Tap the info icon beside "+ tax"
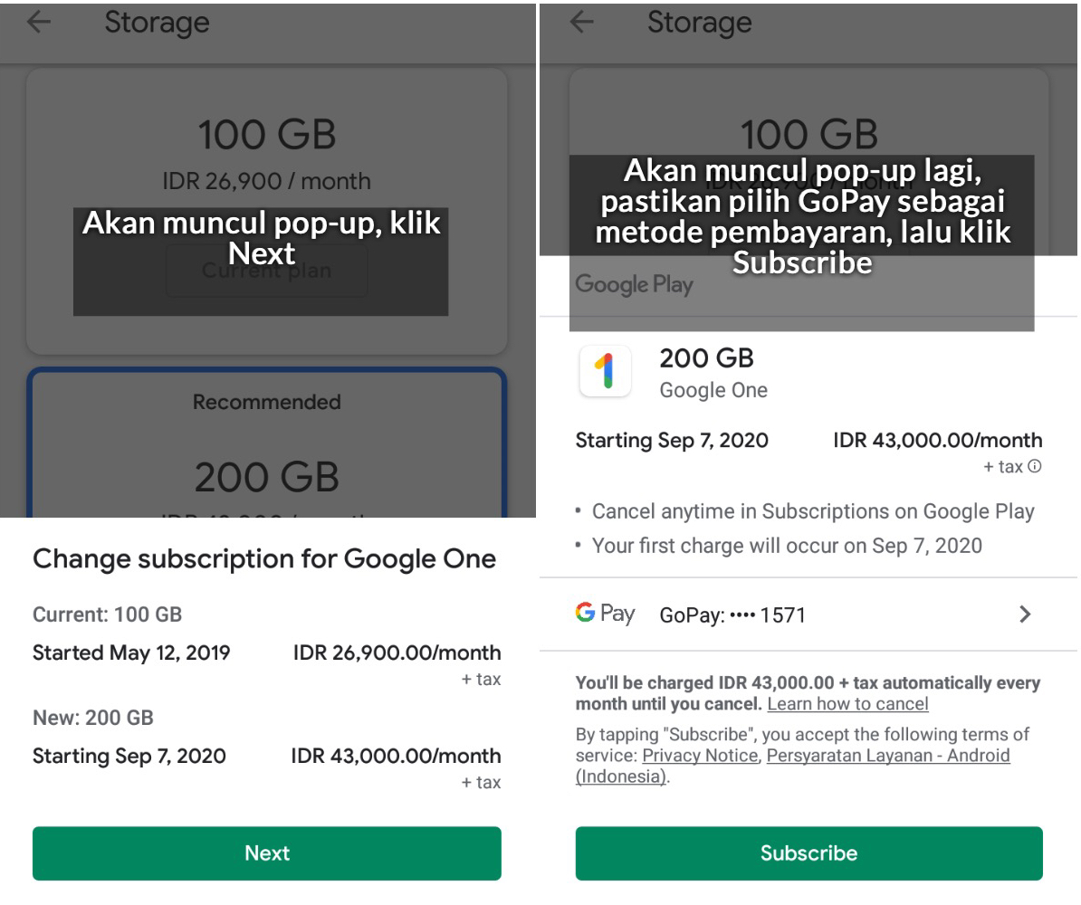 point(1035,467)
